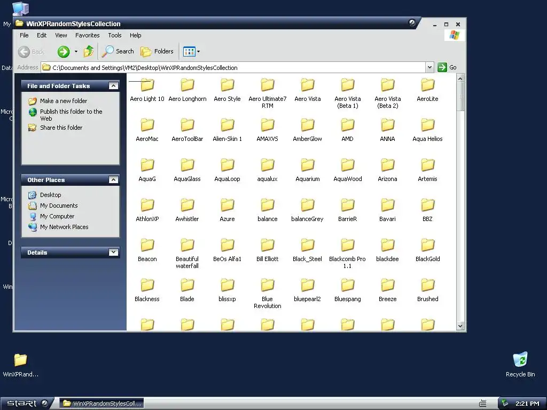Viewport: 547px width, 410px height.
Task: Select the Aero Longhorn folder
Action: click(187, 90)
